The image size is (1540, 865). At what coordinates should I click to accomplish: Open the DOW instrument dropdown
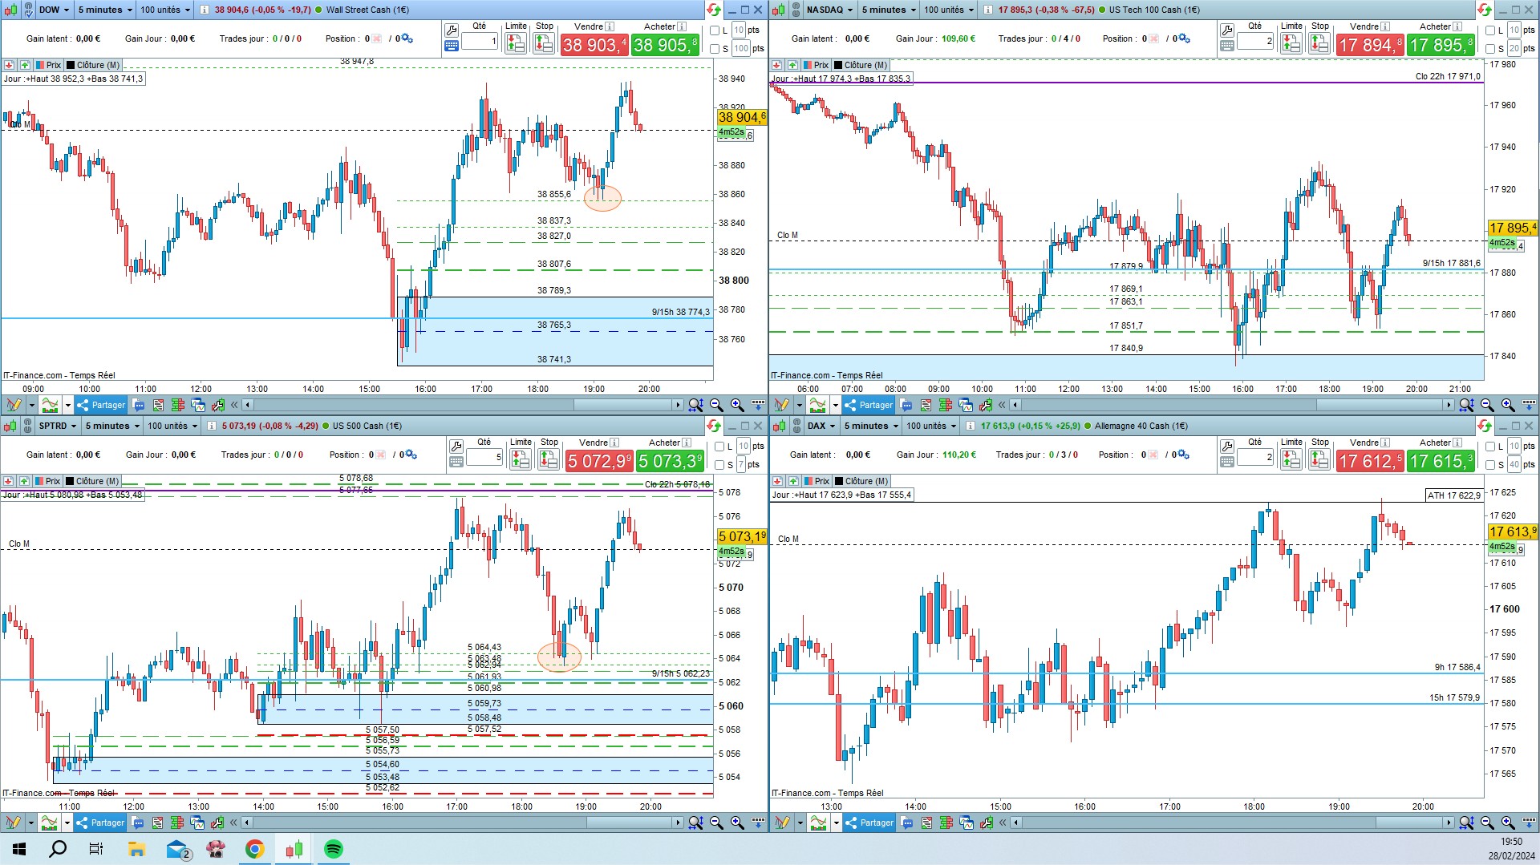[x=54, y=10]
